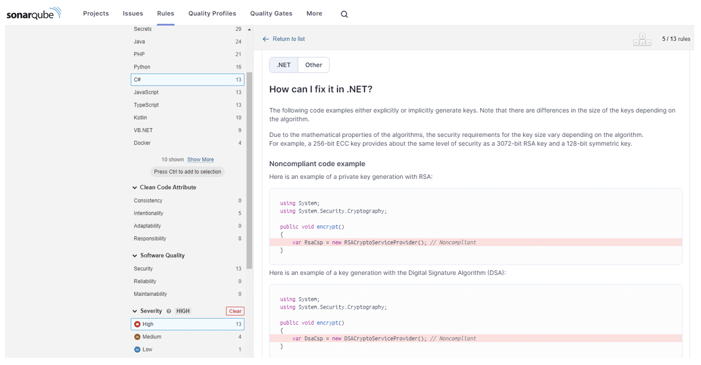The image size is (701, 365).
Task: Open the search magnifier icon
Action: pos(344,14)
